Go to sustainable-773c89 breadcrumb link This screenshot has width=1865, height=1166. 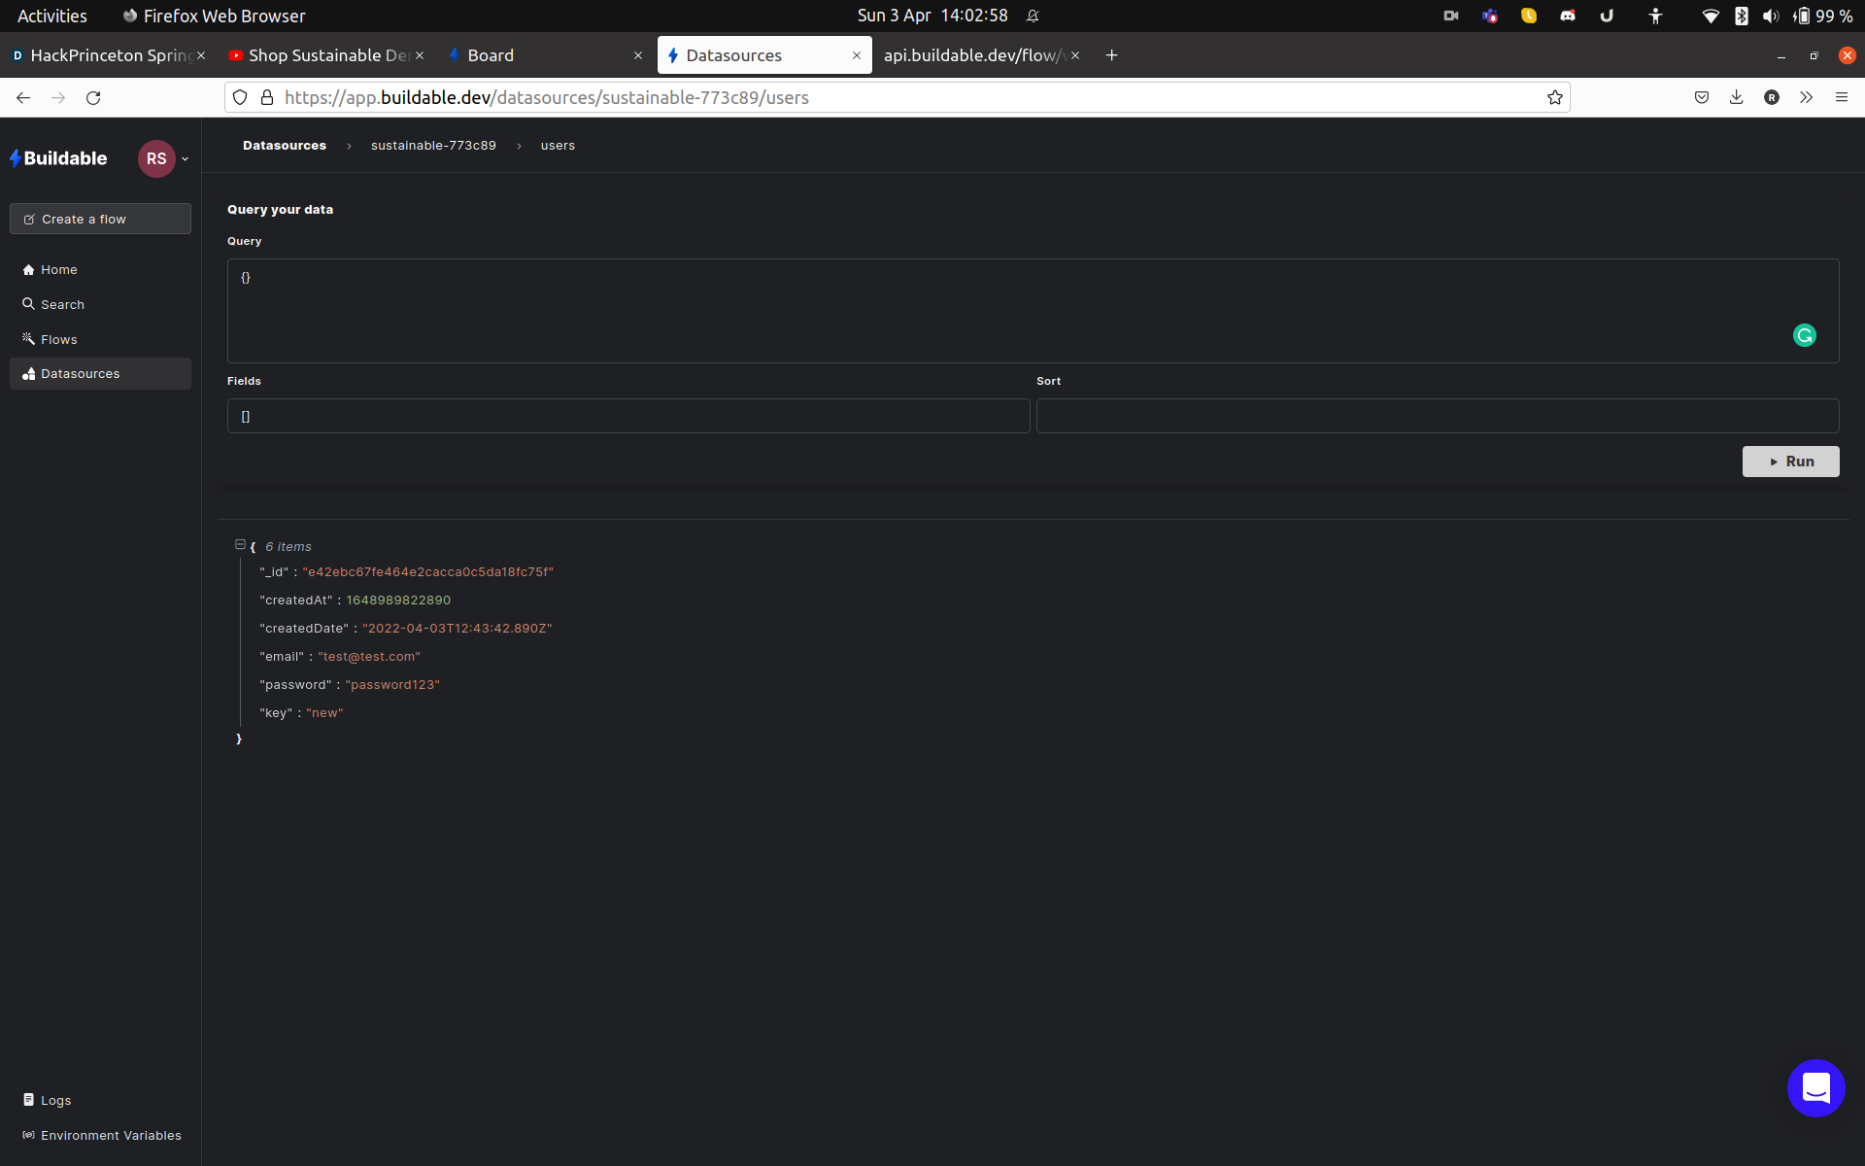(433, 146)
